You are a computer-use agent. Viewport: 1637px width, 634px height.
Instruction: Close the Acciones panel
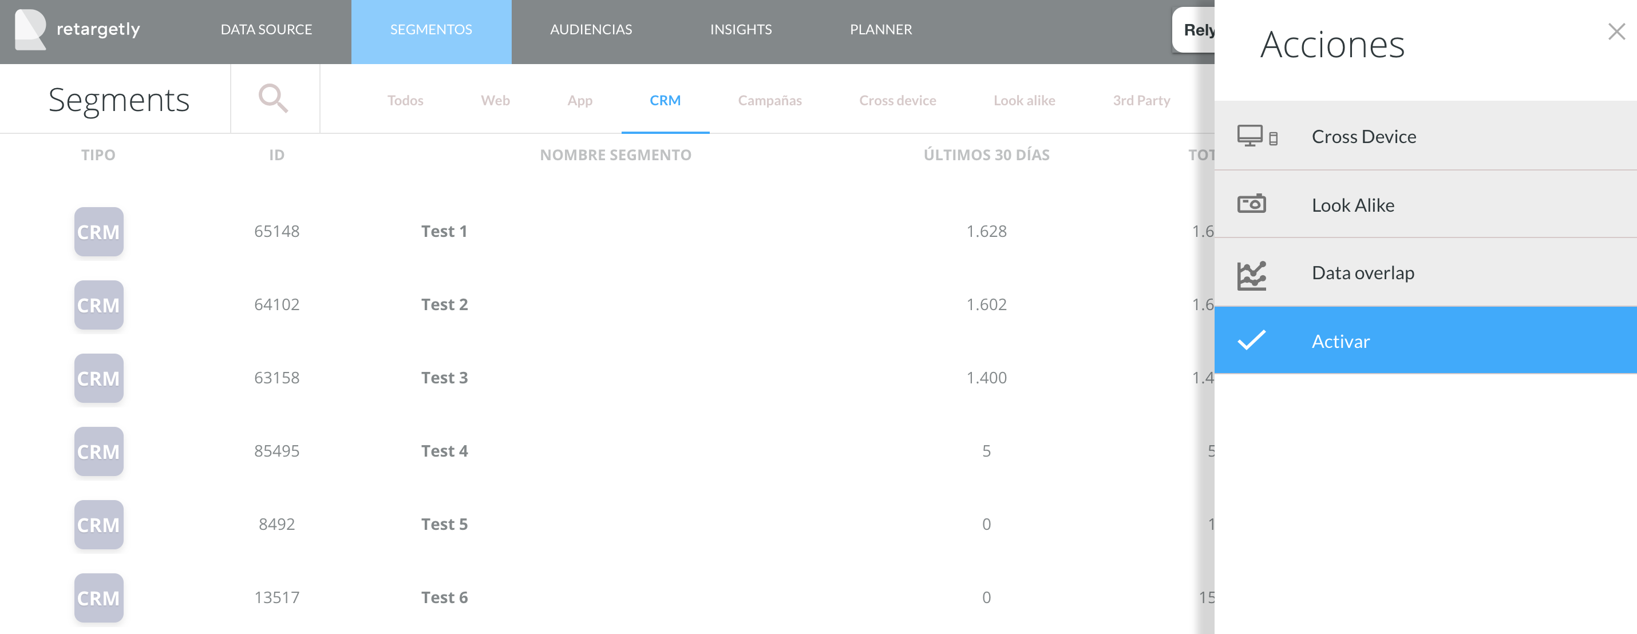click(x=1615, y=31)
